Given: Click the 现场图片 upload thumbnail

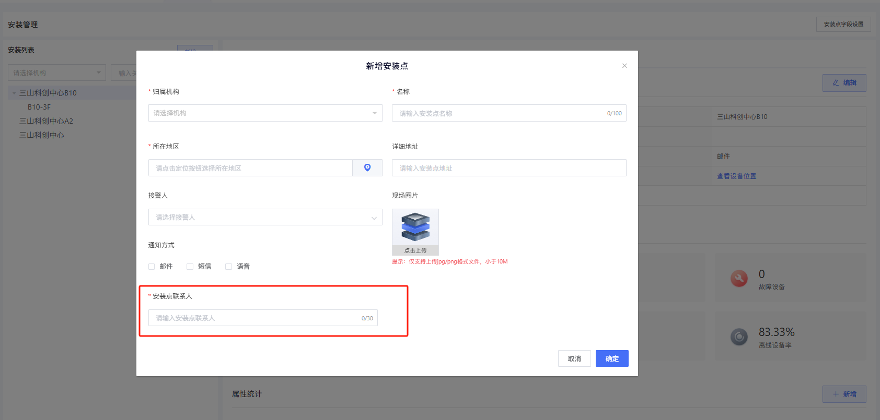Looking at the screenshot, I should [x=415, y=232].
